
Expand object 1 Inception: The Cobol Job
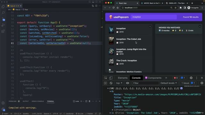pyautogui.click(x=110, y=113)
